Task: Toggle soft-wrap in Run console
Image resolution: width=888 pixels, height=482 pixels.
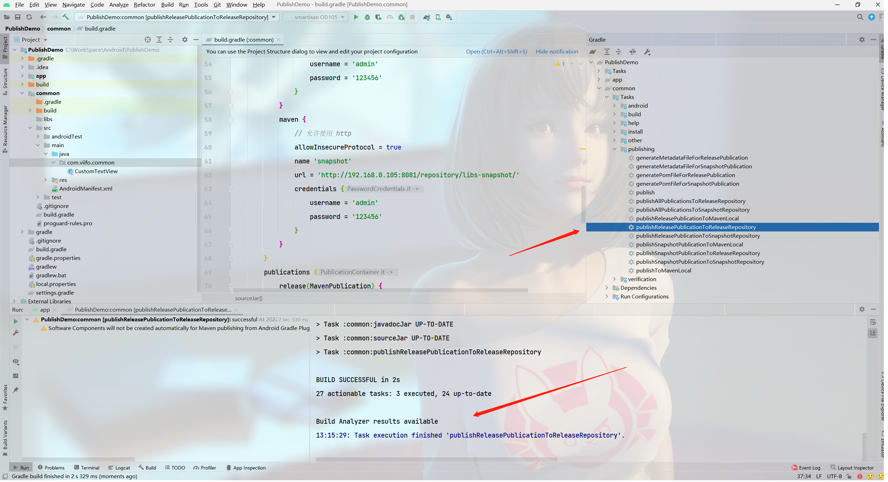Action: tap(873, 322)
